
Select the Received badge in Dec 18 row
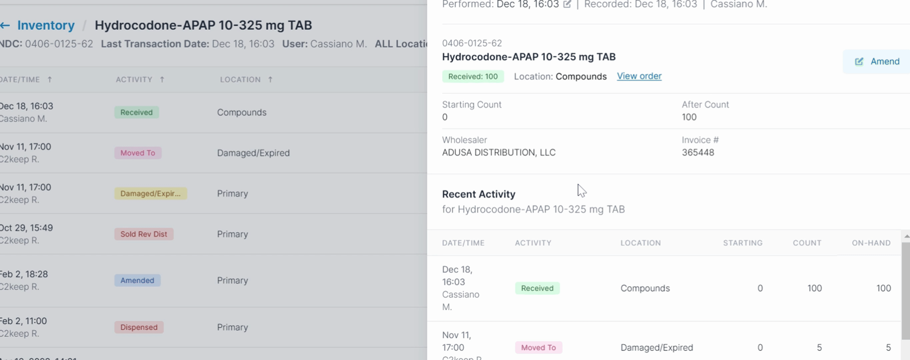point(137,112)
